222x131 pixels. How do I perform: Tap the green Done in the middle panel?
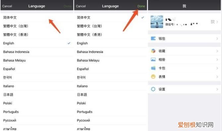[x=141, y=6]
